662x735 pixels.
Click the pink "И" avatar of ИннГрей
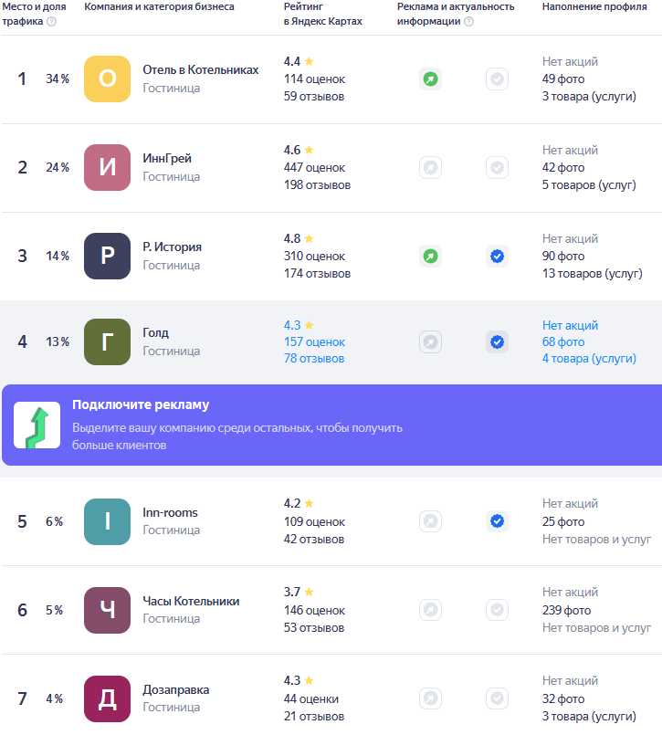tap(107, 168)
